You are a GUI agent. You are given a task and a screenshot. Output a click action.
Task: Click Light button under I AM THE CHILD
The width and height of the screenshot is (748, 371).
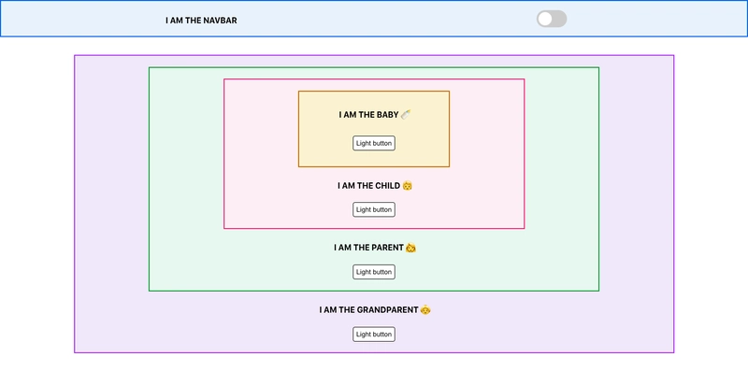click(374, 209)
